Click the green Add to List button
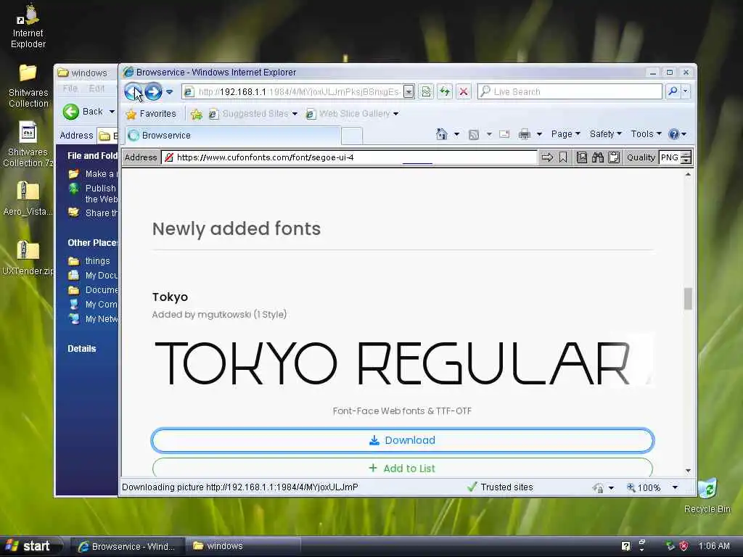743x557 pixels. [x=403, y=468]
